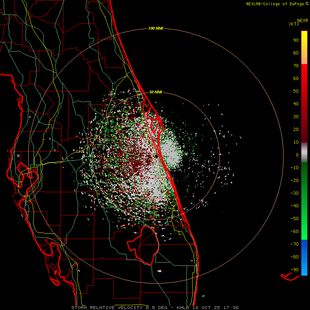
Task: Click the -80 value on velocity scale
Action: point(294,257)
